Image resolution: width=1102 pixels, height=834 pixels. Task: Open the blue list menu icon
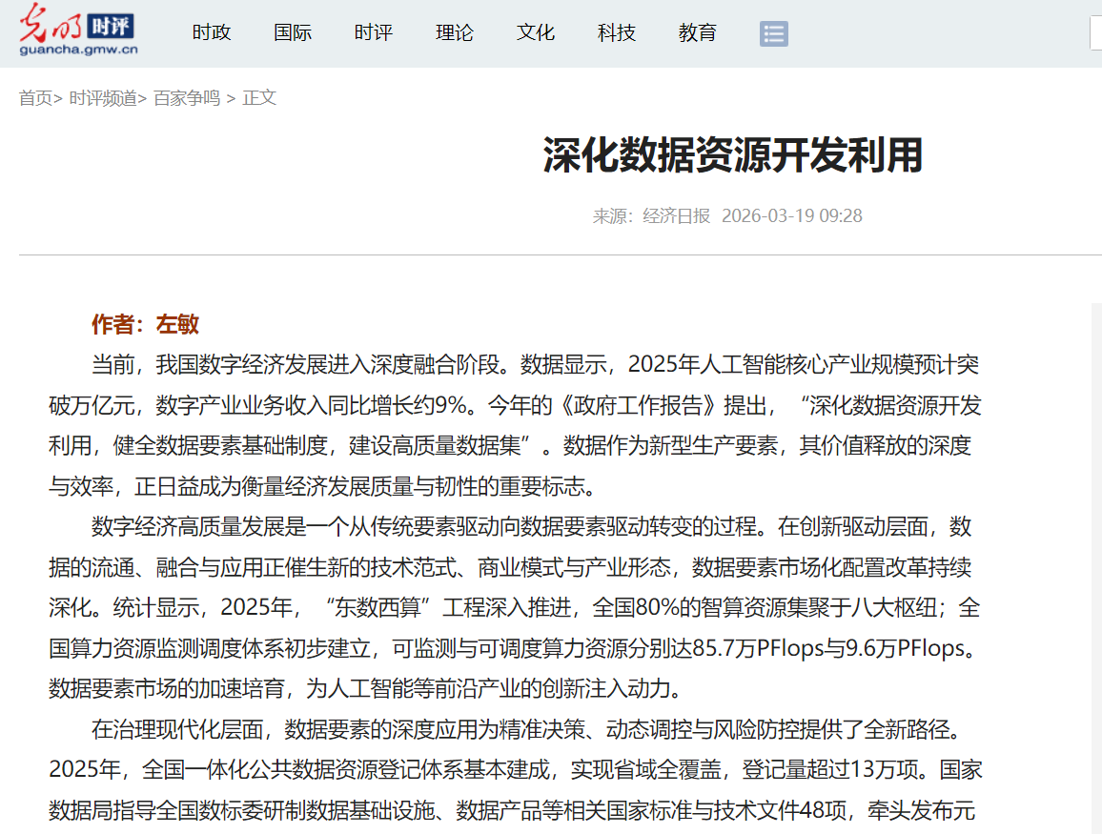point(773,33)
